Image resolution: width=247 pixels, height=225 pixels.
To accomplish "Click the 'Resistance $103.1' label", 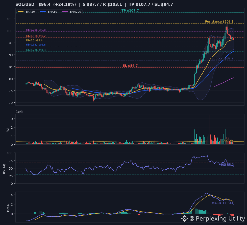I will click(x=219, y=21).
